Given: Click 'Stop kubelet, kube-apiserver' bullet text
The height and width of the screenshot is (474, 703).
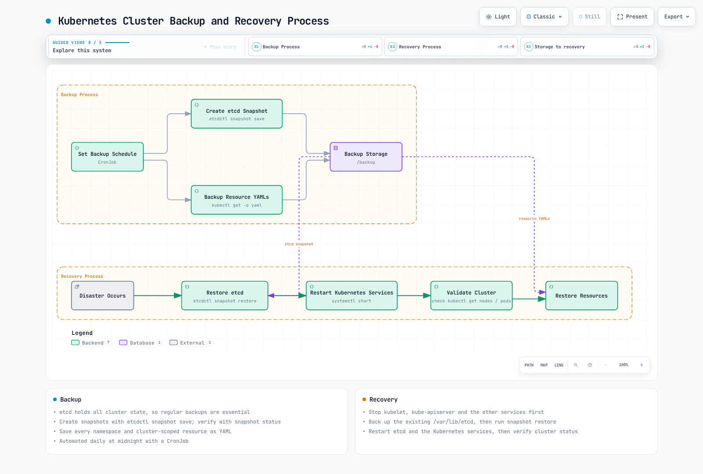Looking at the screenshot, I should coord(456,412).
